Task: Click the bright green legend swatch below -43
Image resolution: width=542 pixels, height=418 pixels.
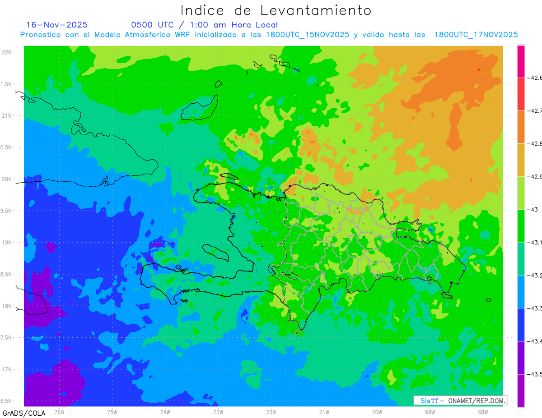Action: 521,226
